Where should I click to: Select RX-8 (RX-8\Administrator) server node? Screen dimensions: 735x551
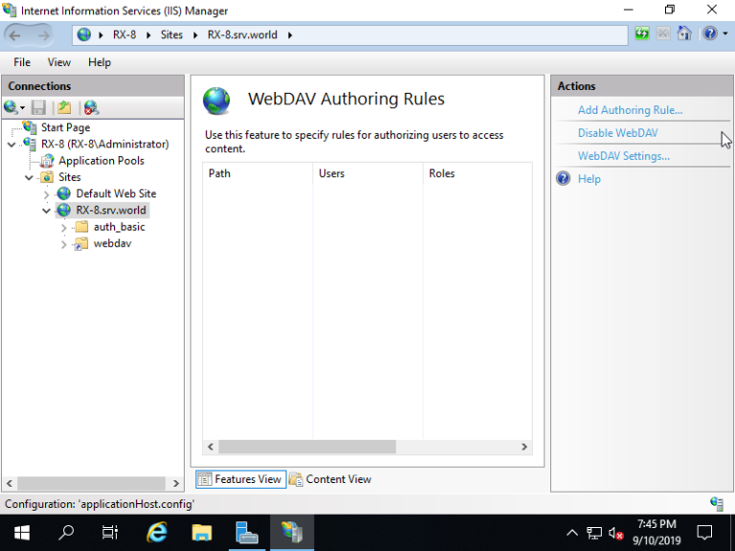105,143
